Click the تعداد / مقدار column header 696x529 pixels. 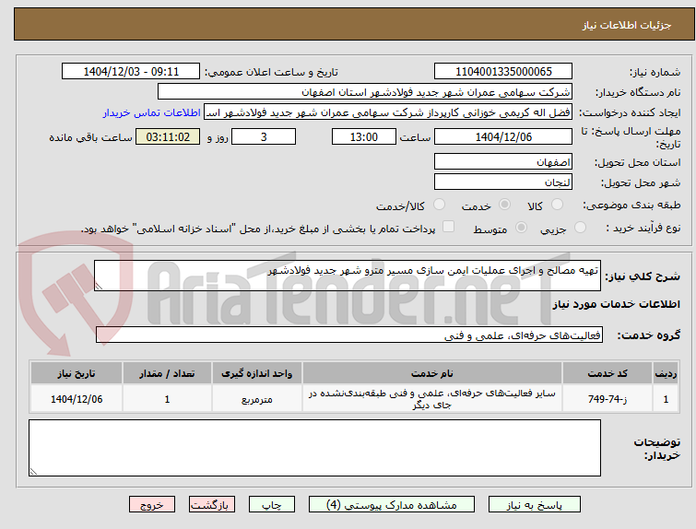click(x=168, y=373)
